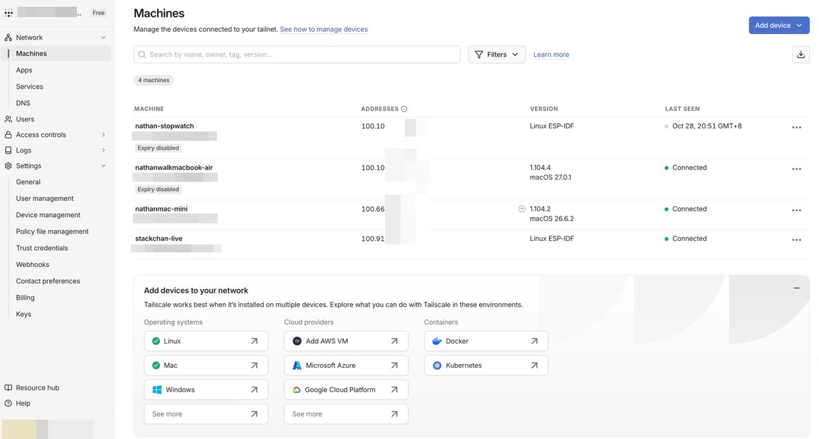Download the machine list with the export icon
Screen dimensions: 819x439
pyautogui.click(x=801, y=55)
